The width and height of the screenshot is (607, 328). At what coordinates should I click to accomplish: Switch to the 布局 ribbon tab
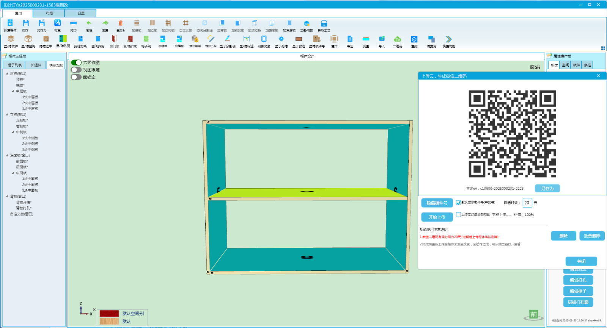coord(49,13)
